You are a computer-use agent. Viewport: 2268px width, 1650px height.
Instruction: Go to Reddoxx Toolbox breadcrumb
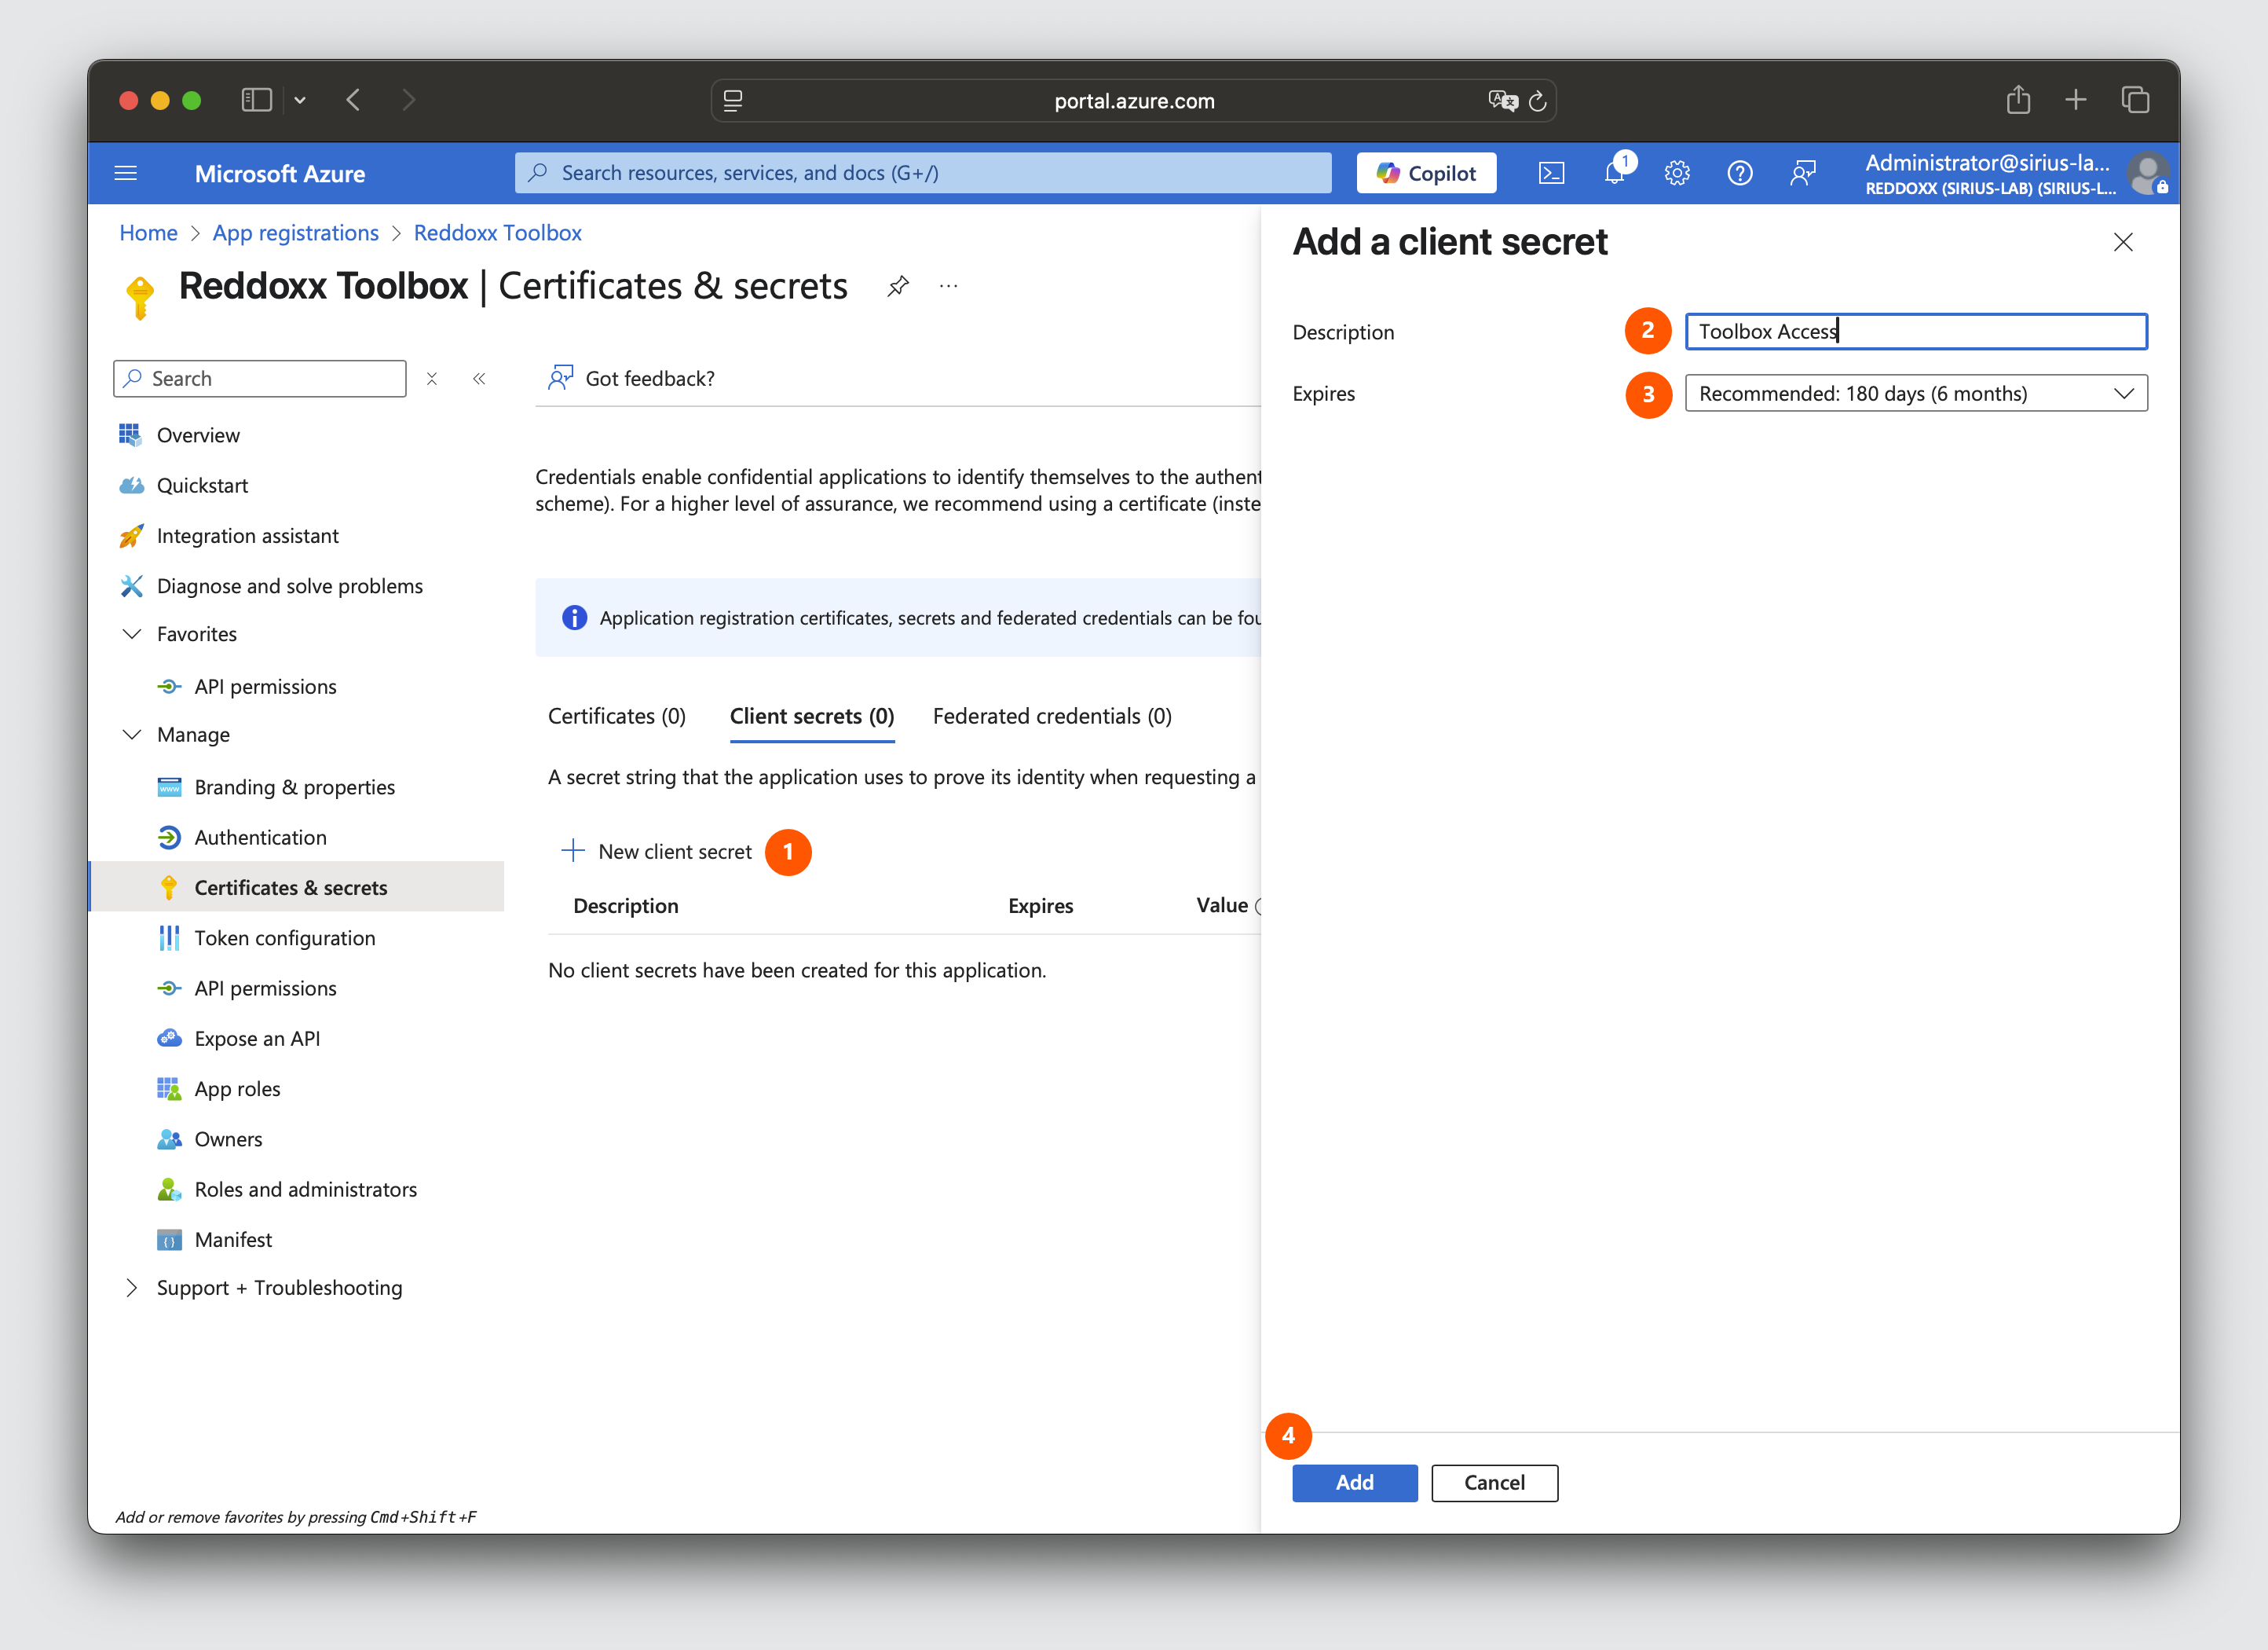pos(497,233)
